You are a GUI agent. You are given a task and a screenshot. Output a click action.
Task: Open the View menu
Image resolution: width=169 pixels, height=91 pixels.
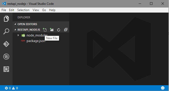[x=36, y=10]
